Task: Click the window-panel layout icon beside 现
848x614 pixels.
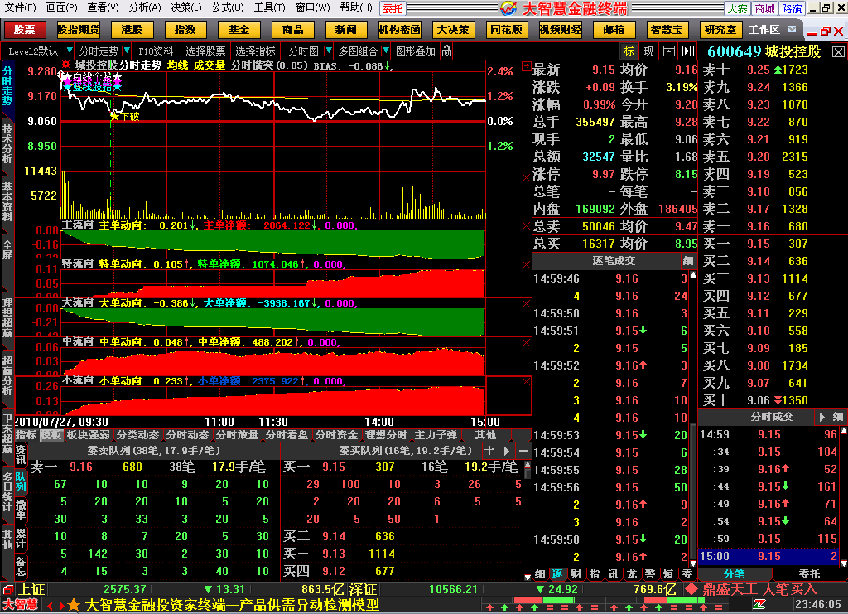Action: 669,51
